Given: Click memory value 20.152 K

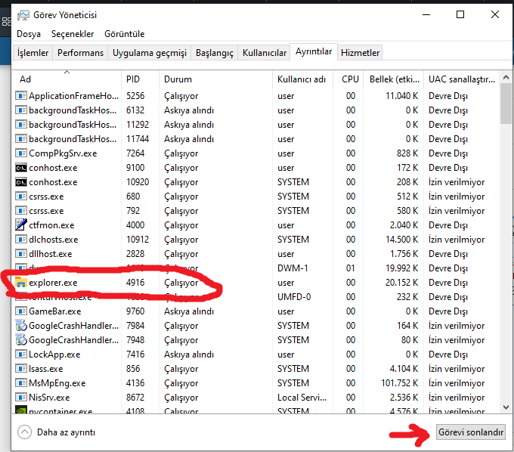Looking at the screenshot, I should coord(401,282).
